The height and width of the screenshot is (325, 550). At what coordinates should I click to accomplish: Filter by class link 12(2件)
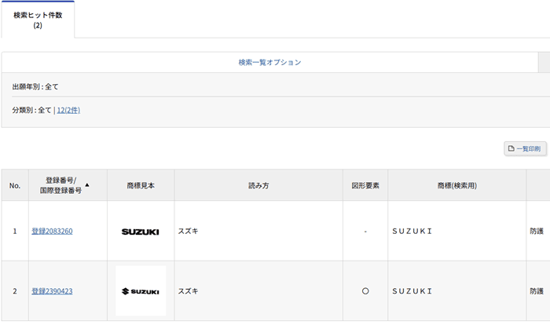click(x=68, y=110)
